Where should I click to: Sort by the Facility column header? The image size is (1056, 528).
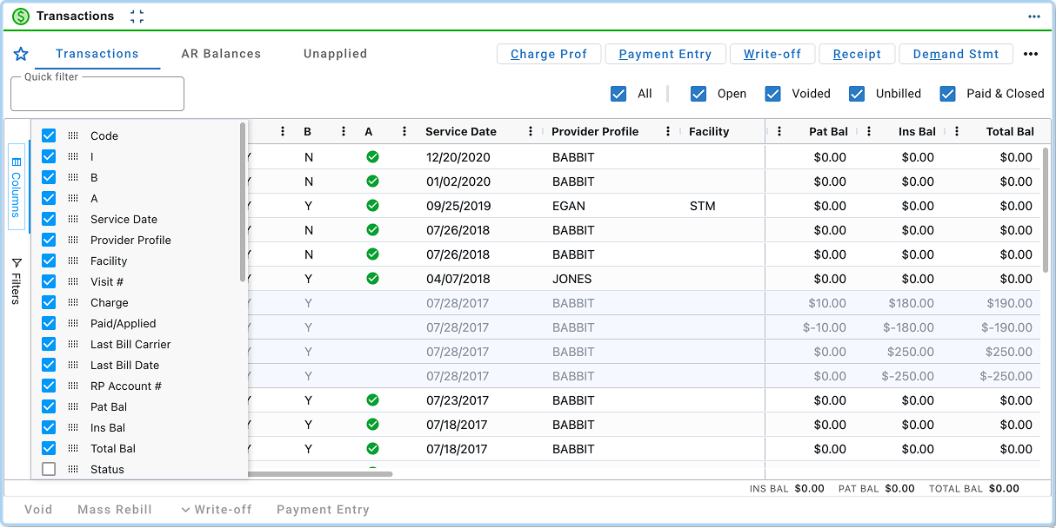(x=709, y=132)
